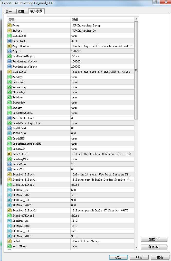Click the integer icon next to Magic
Viewport: 171px width, 261px height.
(9, 51)
